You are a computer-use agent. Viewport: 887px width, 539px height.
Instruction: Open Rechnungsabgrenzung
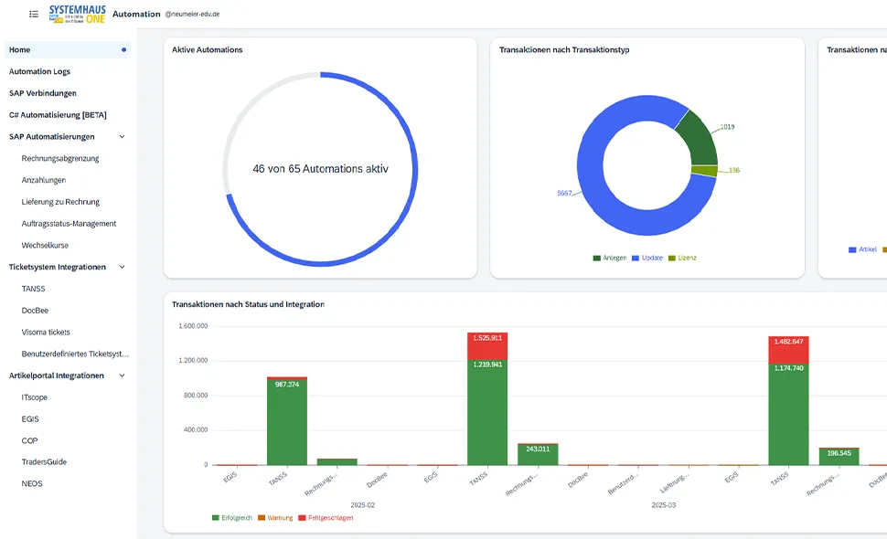[60, 158]
